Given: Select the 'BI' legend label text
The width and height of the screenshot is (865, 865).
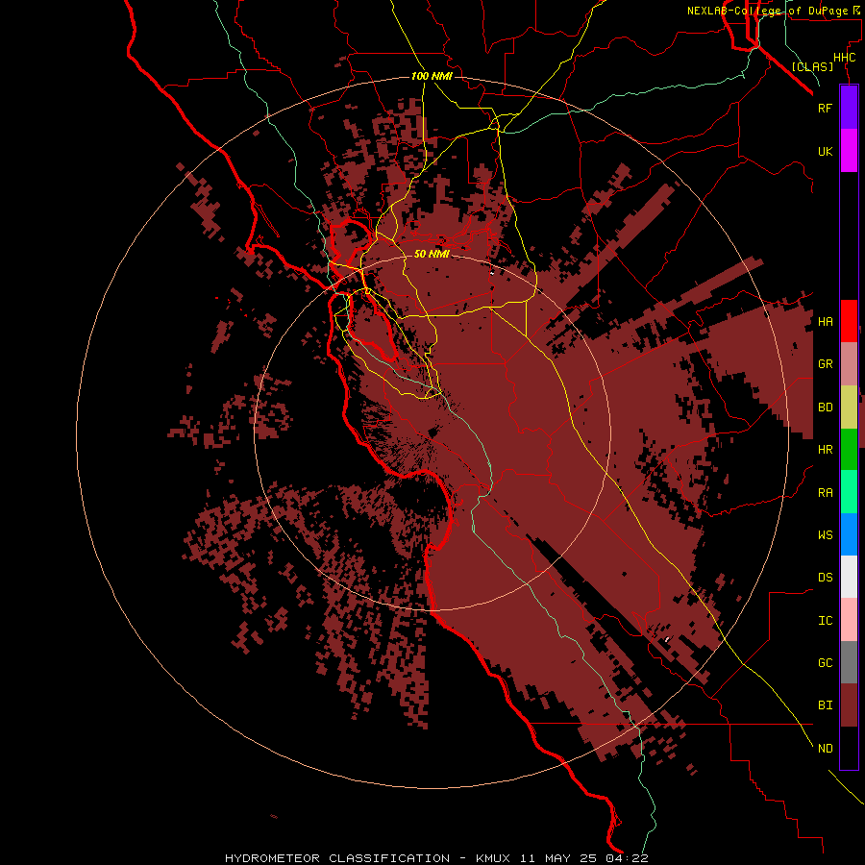Looking at the screenshot, I should click(825, 705).
